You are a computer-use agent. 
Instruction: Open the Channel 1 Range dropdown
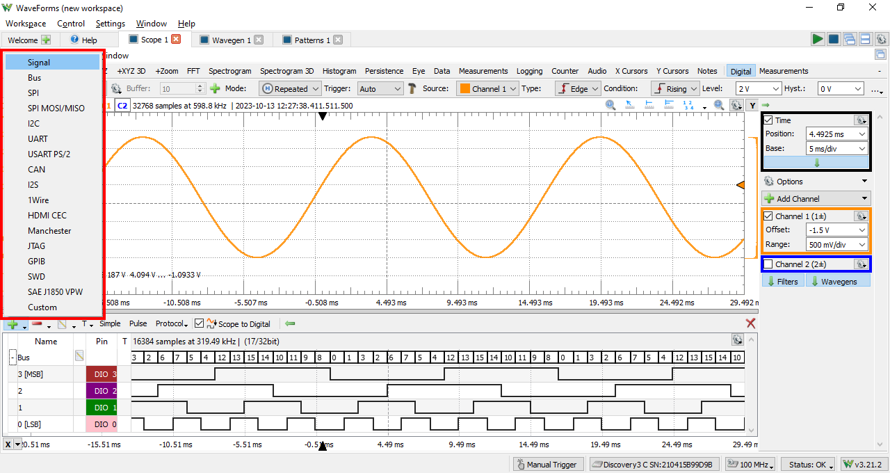click(837, 245)
